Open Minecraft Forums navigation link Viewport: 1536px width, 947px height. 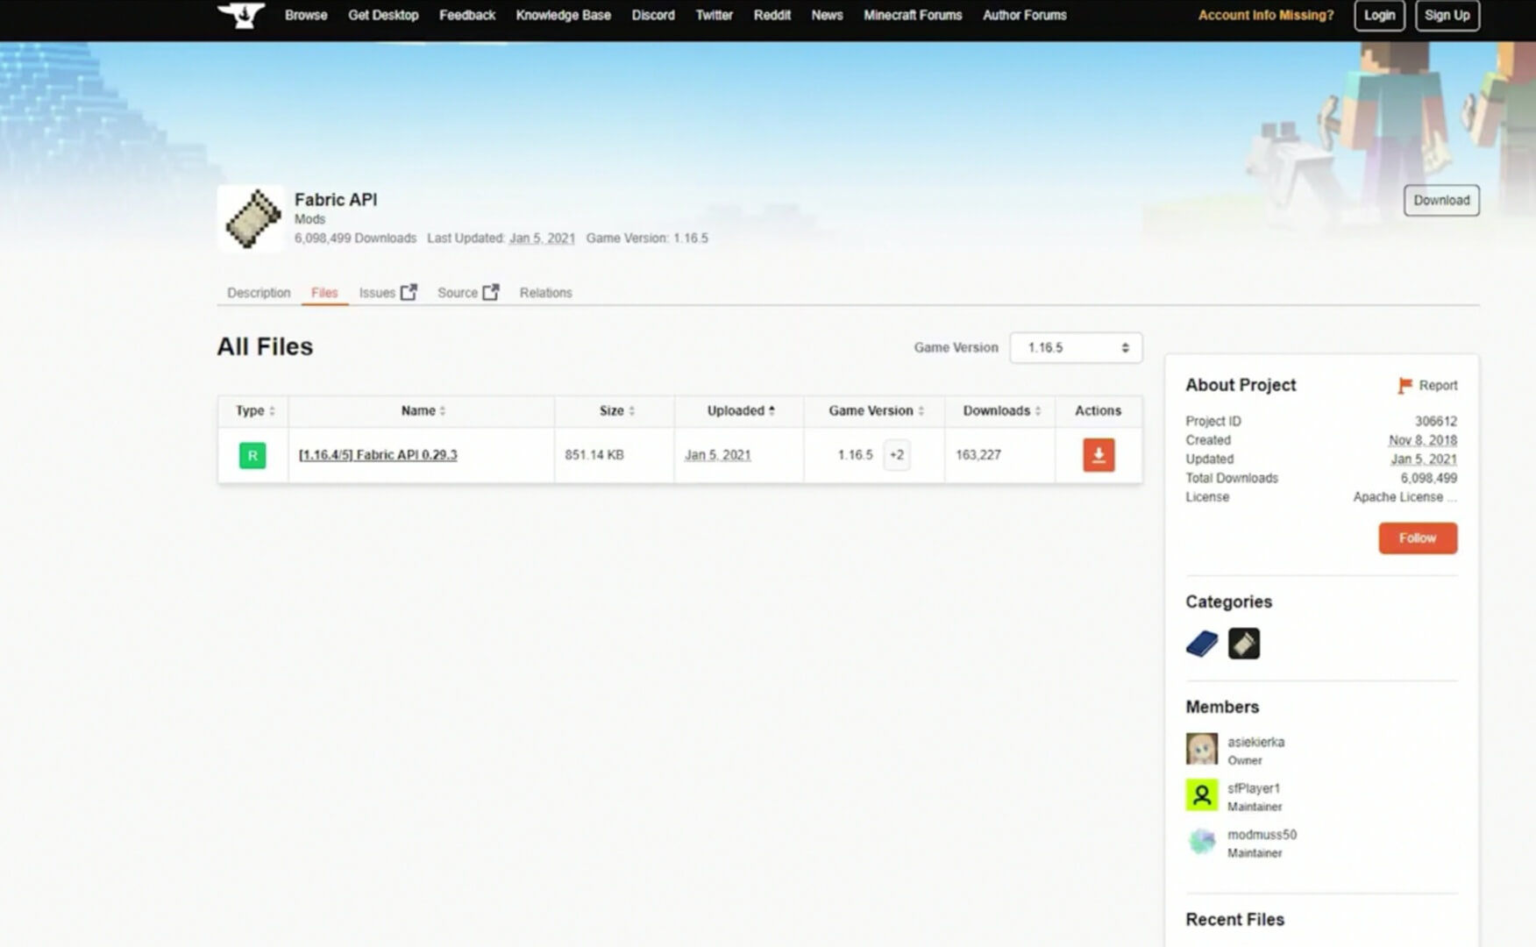point(913,15)
